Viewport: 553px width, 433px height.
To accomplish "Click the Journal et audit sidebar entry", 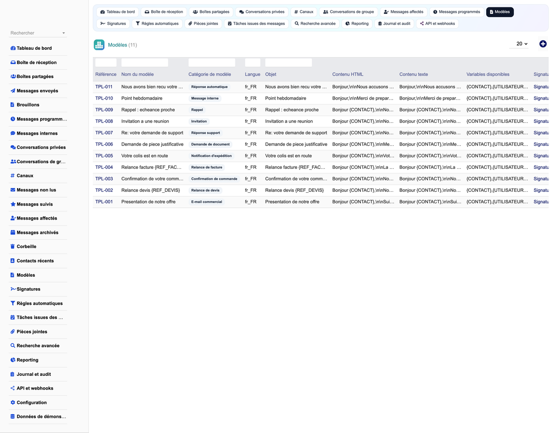I will click(38, 374).
